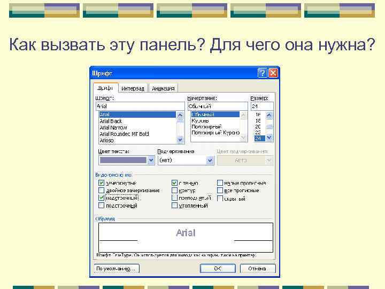Open the Интервал tab
Screen dimensions: 385x289
pos(133,88)
